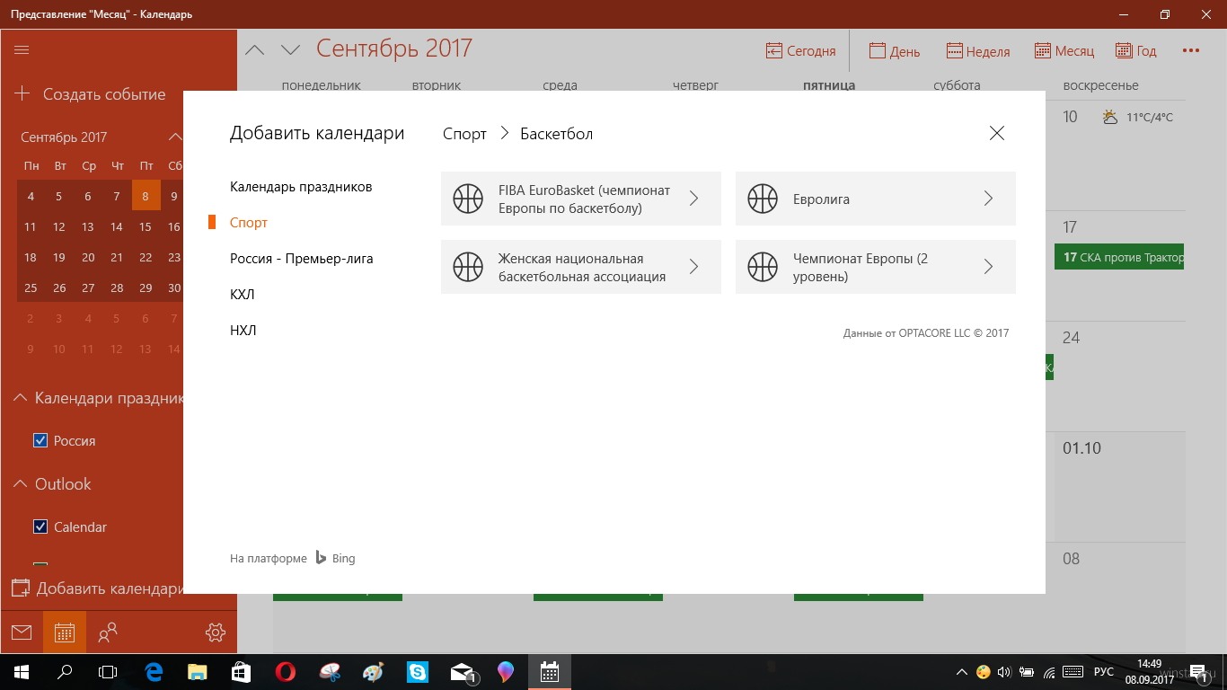Collapse the Outlook calendars section
The image size is (1227, 690).
point(20,484)
